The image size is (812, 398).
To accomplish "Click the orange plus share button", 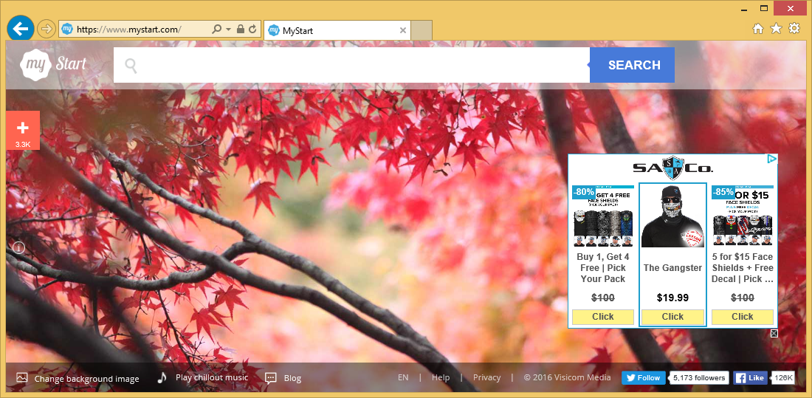I will [x=23, y=130].
